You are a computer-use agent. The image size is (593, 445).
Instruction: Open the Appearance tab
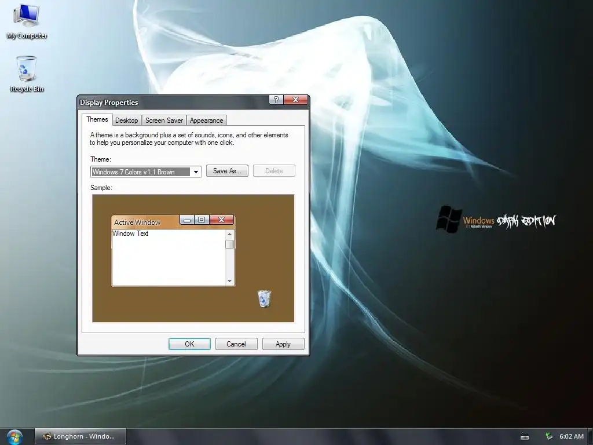pos(207,121)
